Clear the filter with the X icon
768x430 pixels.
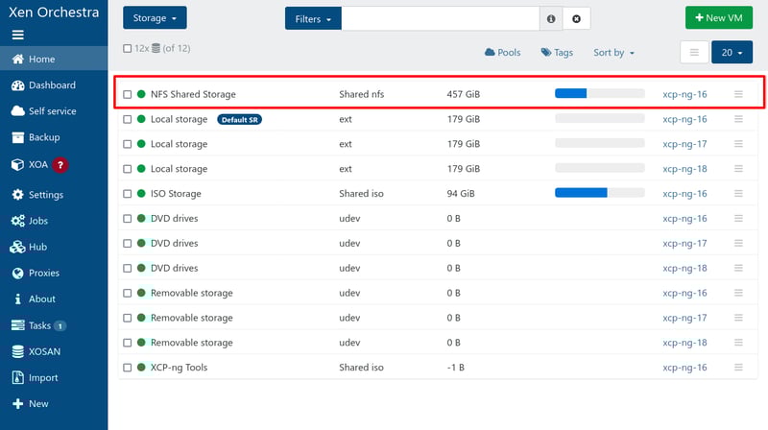pos(576,18)
